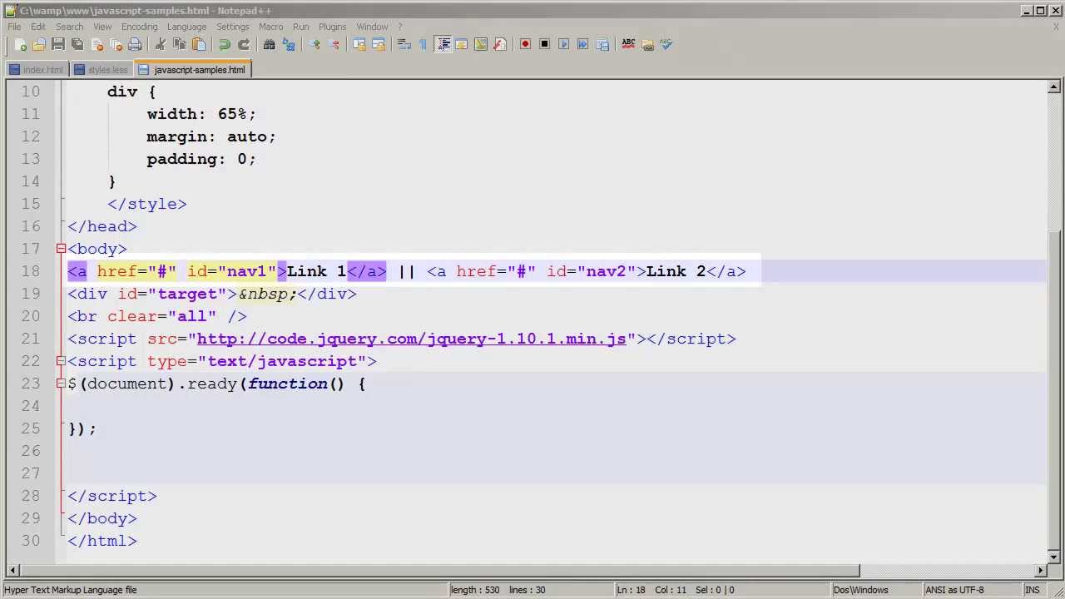Print the document using toolbar icon
This screenshot has width=1065, height=599.
pos(135,44)
